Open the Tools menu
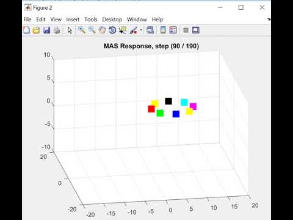The image size is (293, 220). [91, 20]
